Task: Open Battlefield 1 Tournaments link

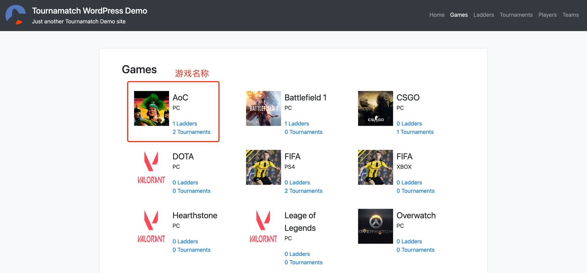Action: point(303,132)
